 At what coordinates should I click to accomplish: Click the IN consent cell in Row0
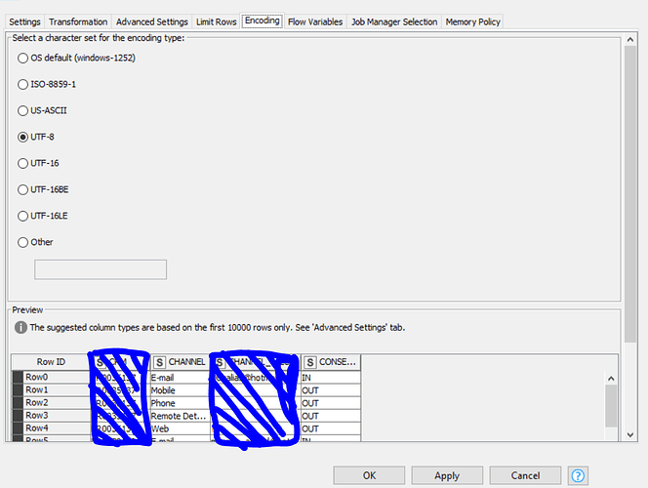[331, 378]
